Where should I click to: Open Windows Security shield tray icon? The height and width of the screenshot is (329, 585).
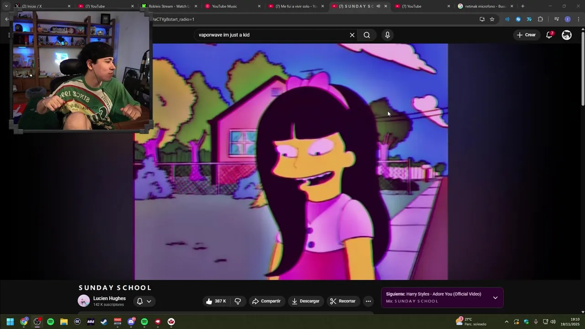coord(526,322)
